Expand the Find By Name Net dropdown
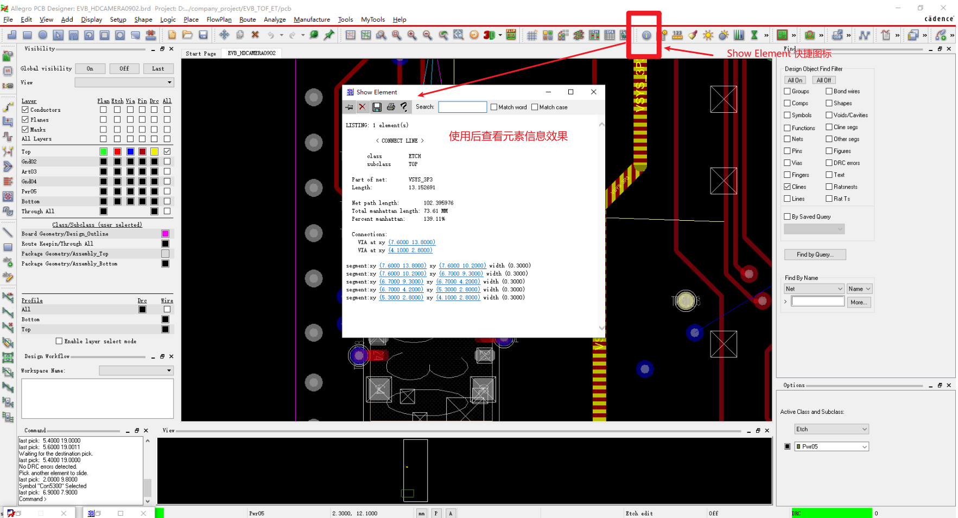958x518 pixels. (814, 289)
